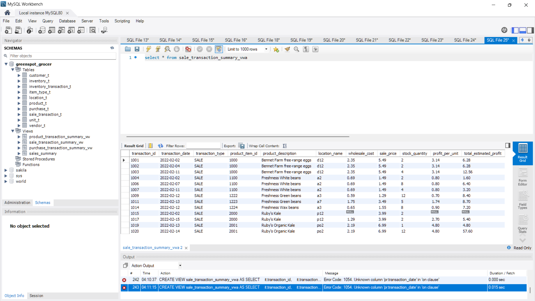Image resolution: width=535 pixels, height=301 pixels.
Task: Toggle the left sidebar panel
Action: pyautogui.click(x=515, y=30)
